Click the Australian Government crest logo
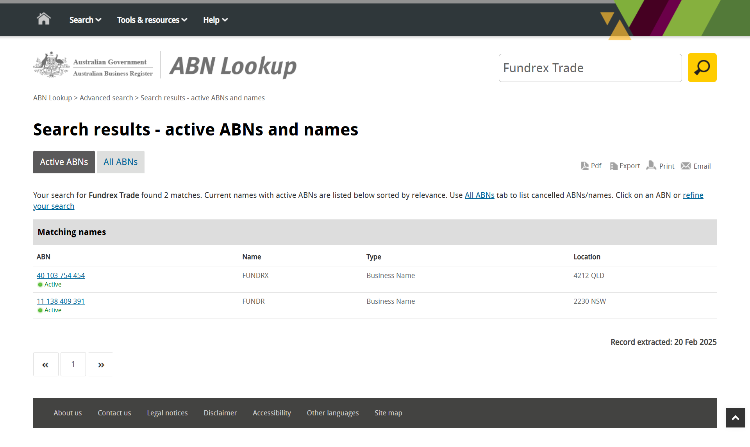This screenshot has height=447, width=750. tap(52, 65)
